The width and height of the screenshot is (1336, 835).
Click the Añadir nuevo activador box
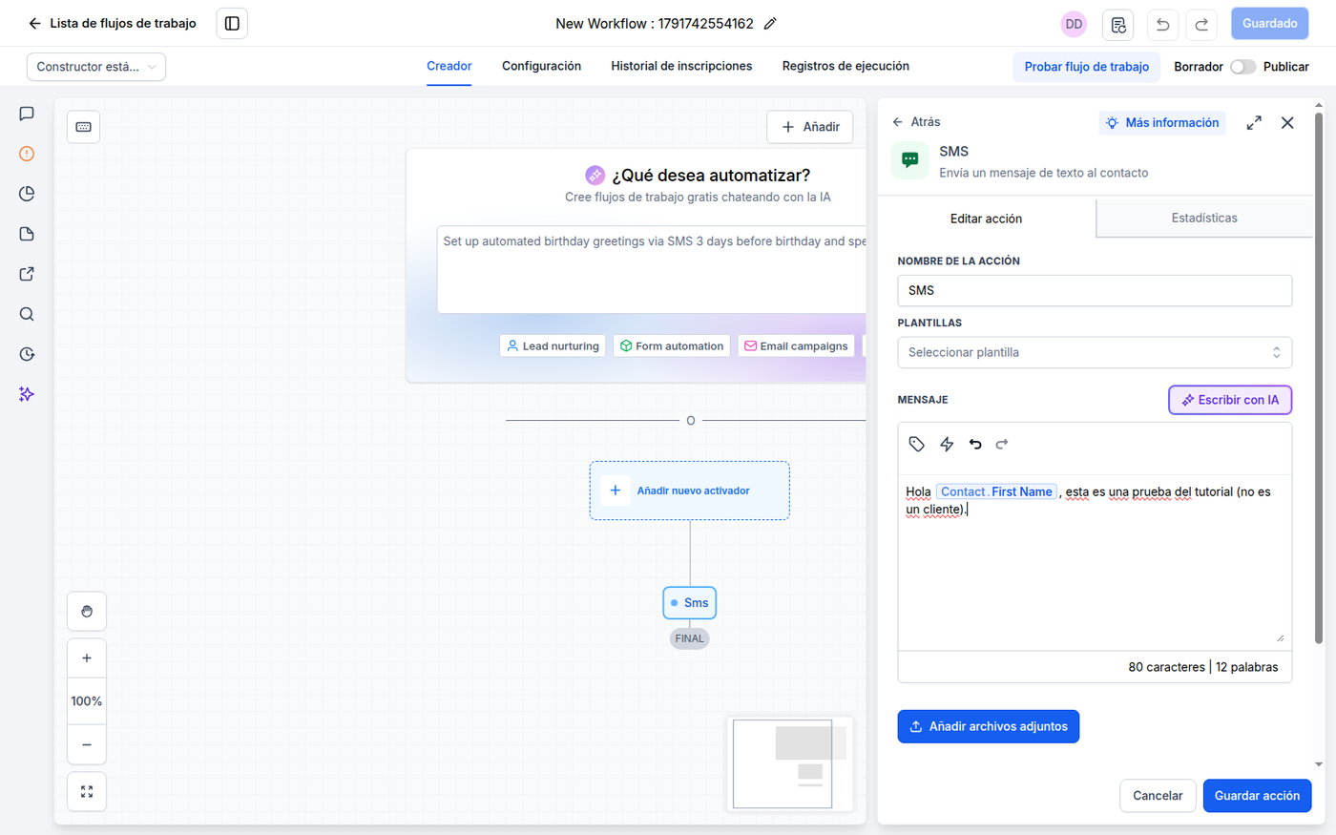tap(689, 491)
